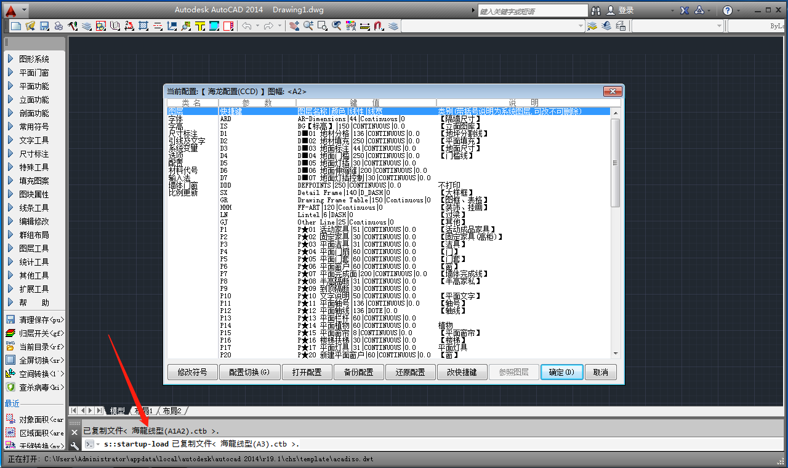Screen dimensions: 788x468
Task: Expand the 立面功能 sidebar group
Action: click(x=34, y=100)
